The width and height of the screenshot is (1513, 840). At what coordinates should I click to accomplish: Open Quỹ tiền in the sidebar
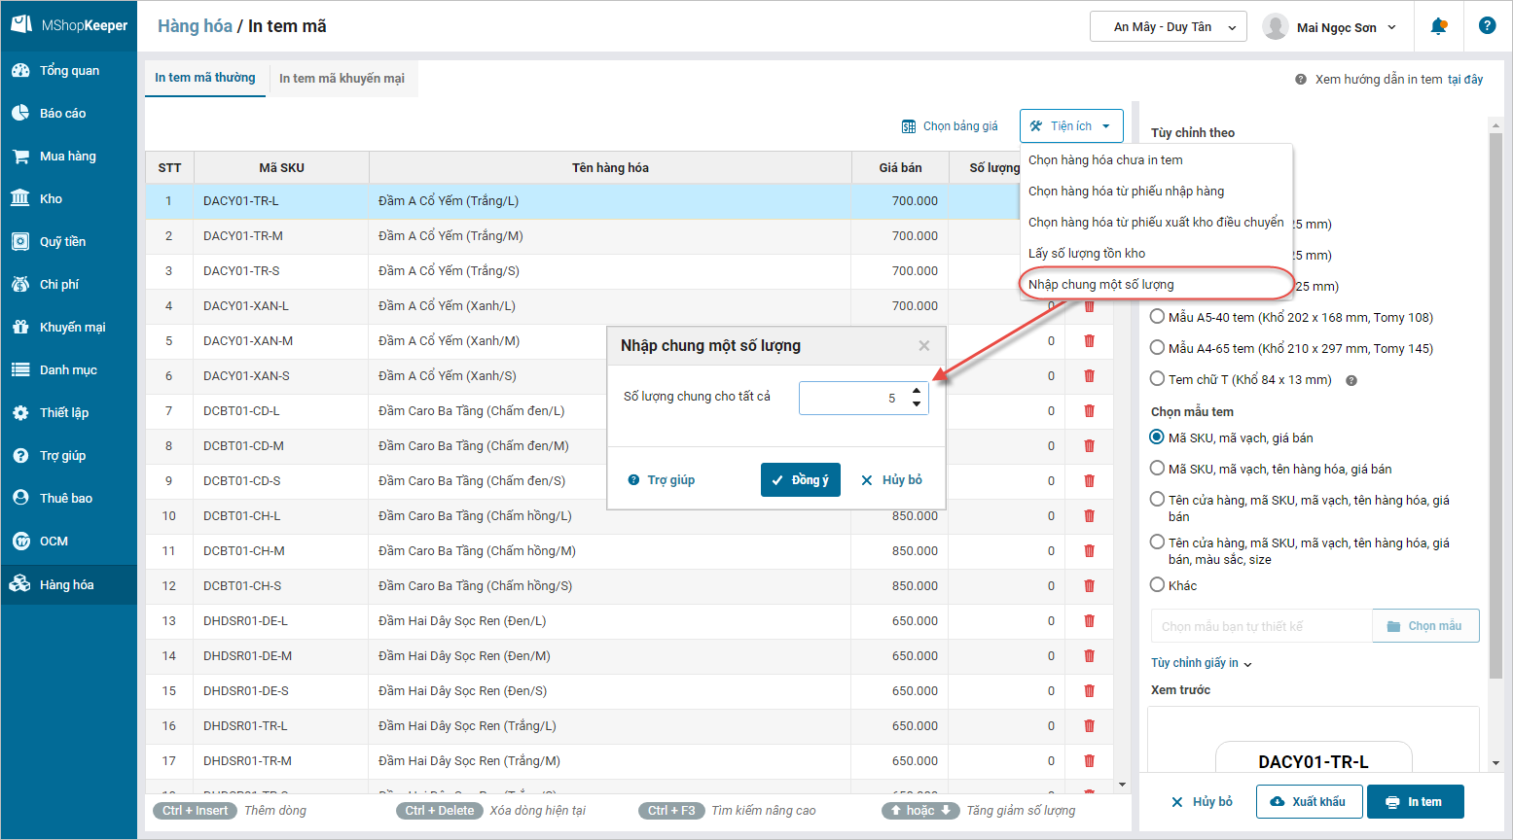pyautogui.click(x=62, y=241)
